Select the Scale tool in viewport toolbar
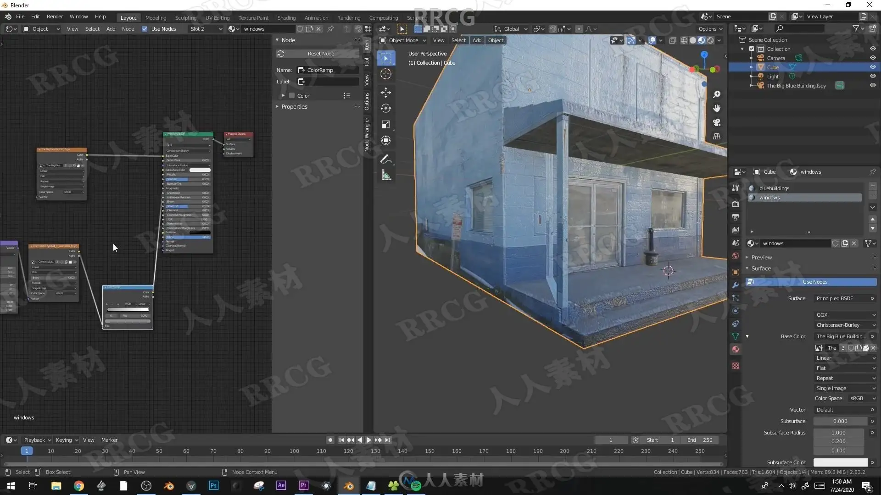The height and width of the screenshot is (495, 881). pos(386,125)
